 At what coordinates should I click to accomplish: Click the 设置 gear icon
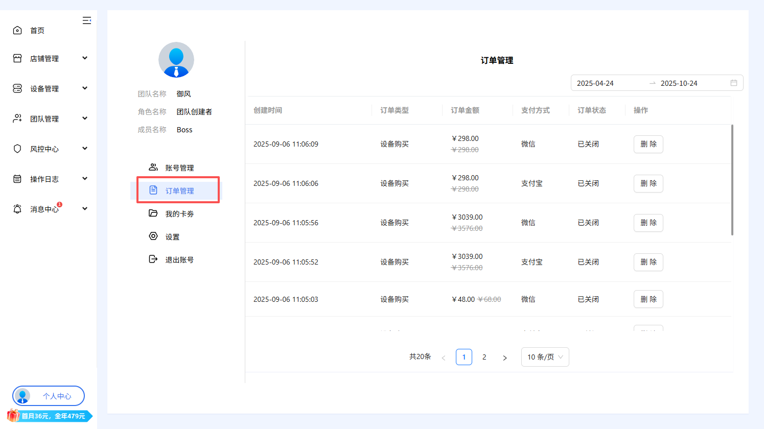153,236
